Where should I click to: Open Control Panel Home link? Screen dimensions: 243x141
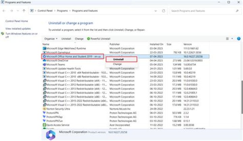(x=17, y=21)
